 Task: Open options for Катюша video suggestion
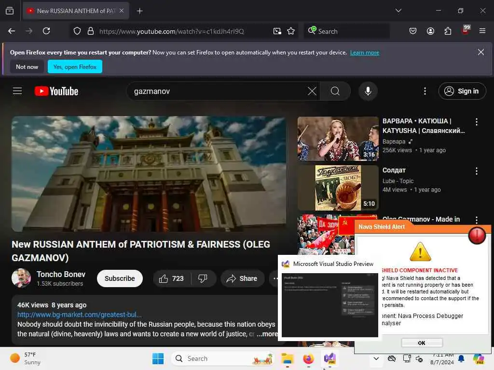[476, 122]
